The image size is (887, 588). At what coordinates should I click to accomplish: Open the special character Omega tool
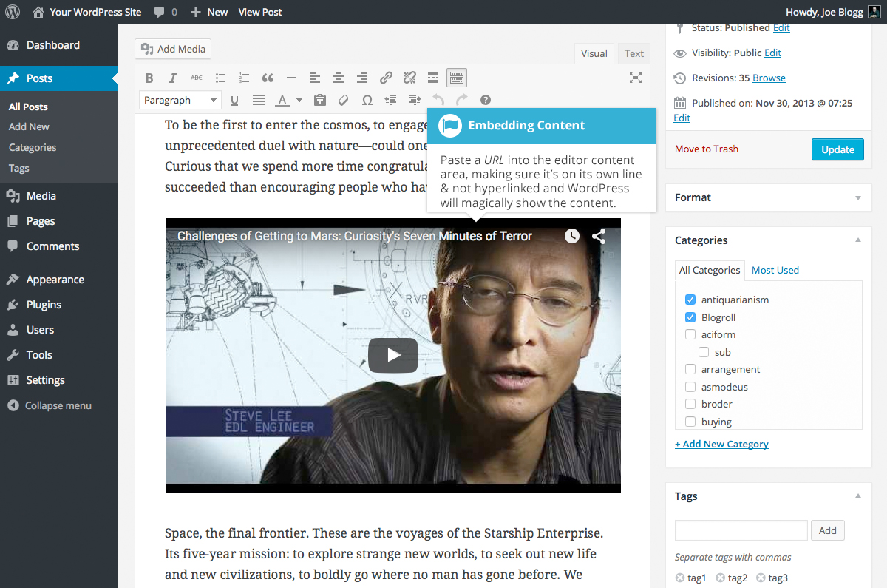367,100
